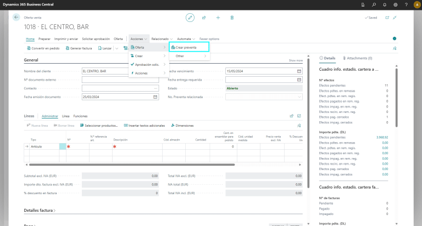Open the settings gear icon
This screenshot has height=226, width=422.
[x=396, y=4]
